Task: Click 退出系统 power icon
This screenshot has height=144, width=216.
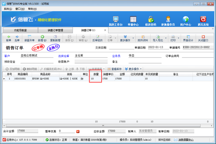Action: [x=203, y=19]
